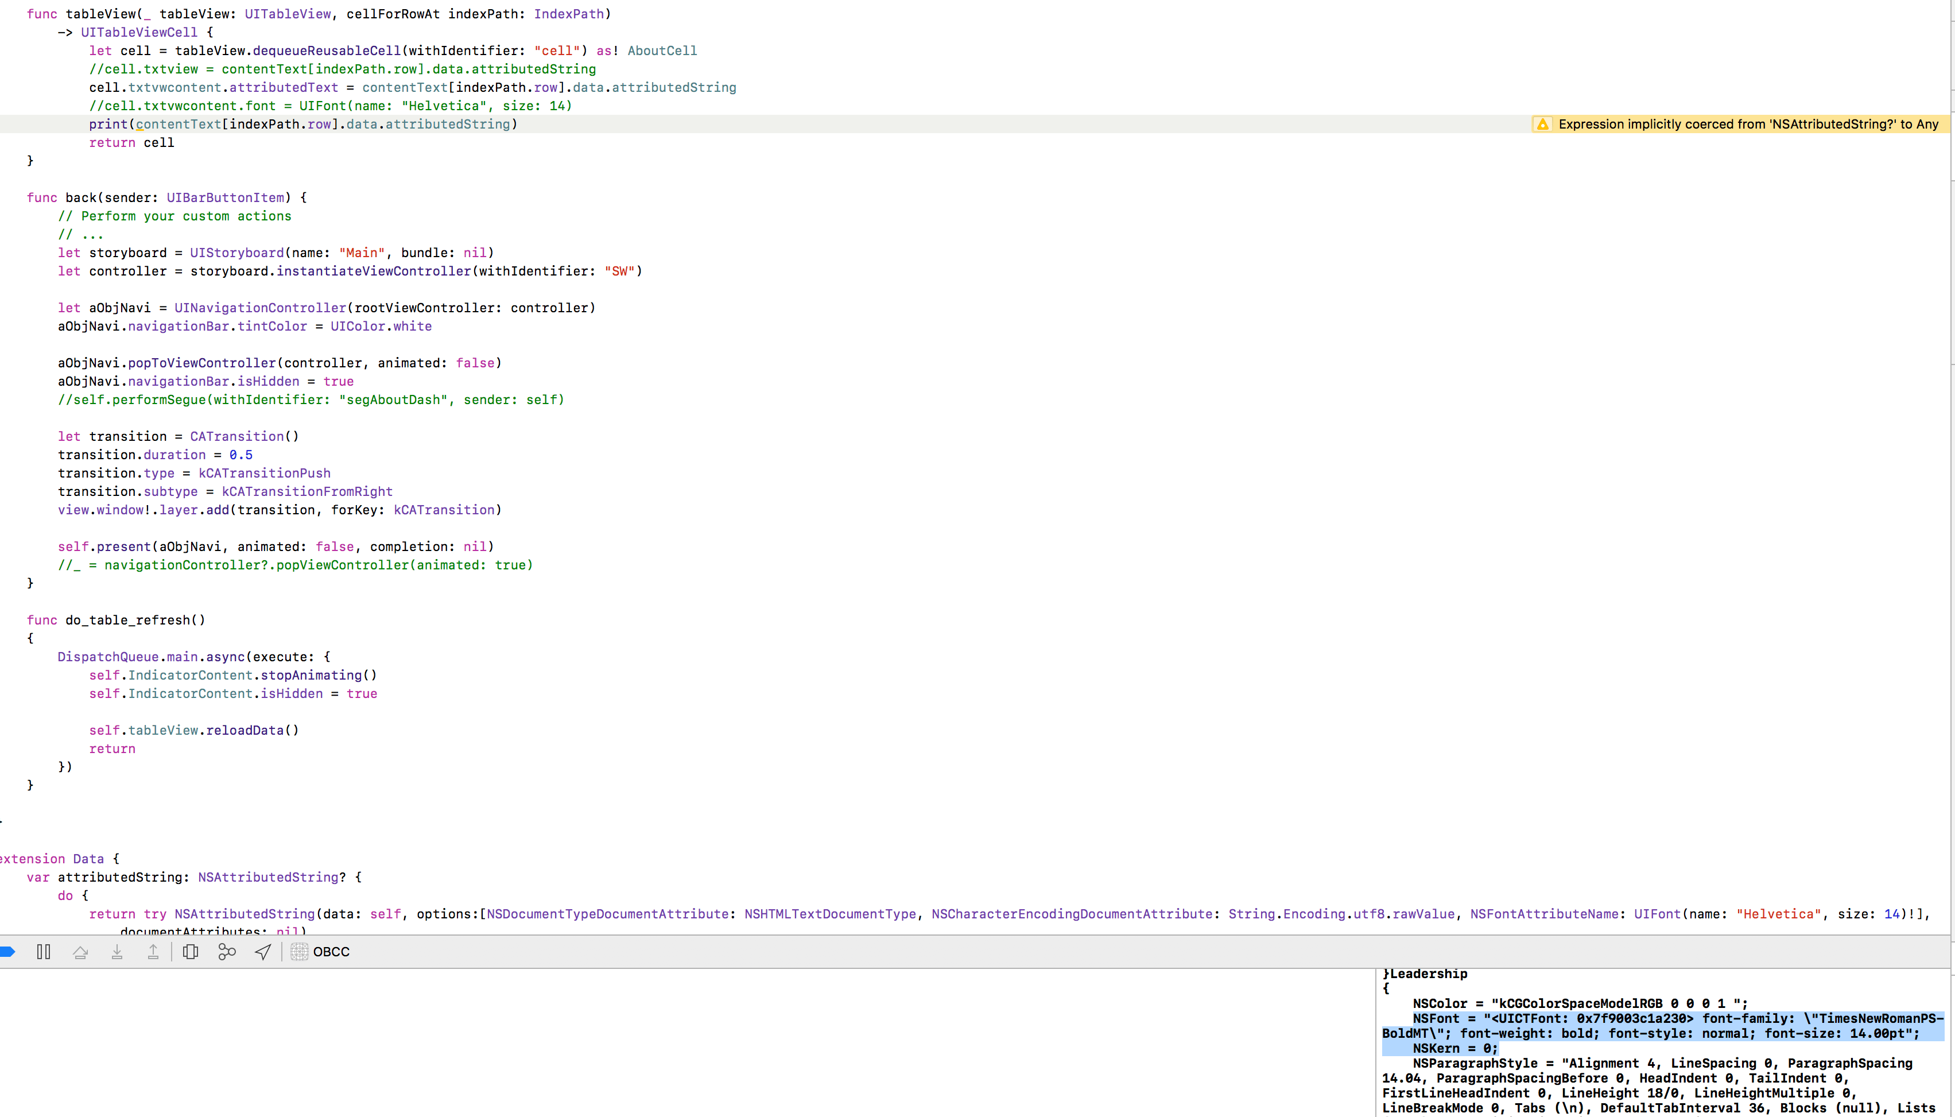
Task: Open Debug Memory Graph
Action: 227,951
